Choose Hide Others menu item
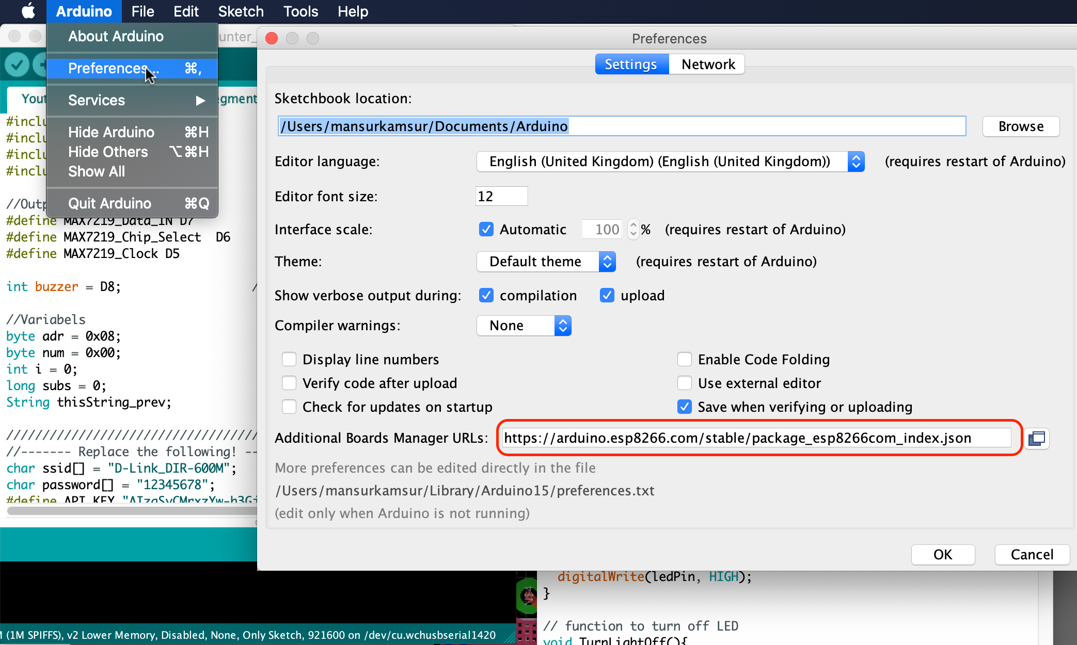Screen dimensions: 1077x645 pyautogui.click(x=132, y=152)
